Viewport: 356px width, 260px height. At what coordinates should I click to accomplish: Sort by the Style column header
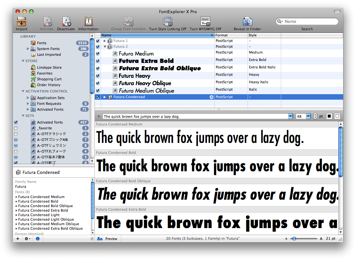click(x=264, y=35)
